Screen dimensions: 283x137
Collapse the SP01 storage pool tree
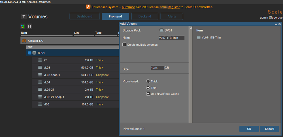(29, 53)
